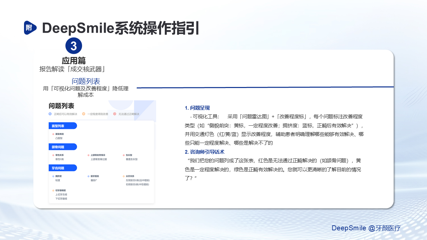This screenshot has width=427, height=240.
Task: Click the red marker beside 骨性关系
Action: pos(53,155)
